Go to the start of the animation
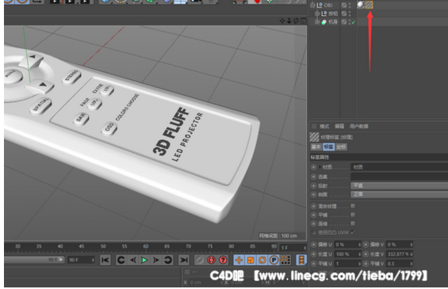Screen dimensions: 448x289 point(105,260)
